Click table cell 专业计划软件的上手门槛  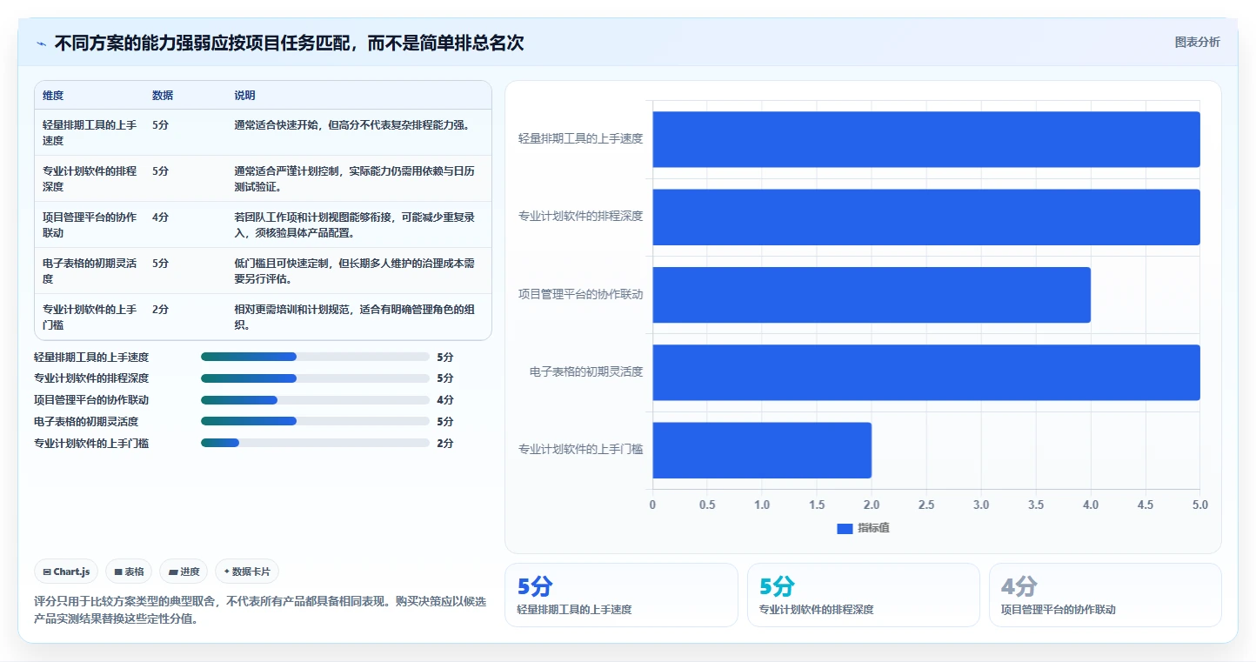point(90,317)
